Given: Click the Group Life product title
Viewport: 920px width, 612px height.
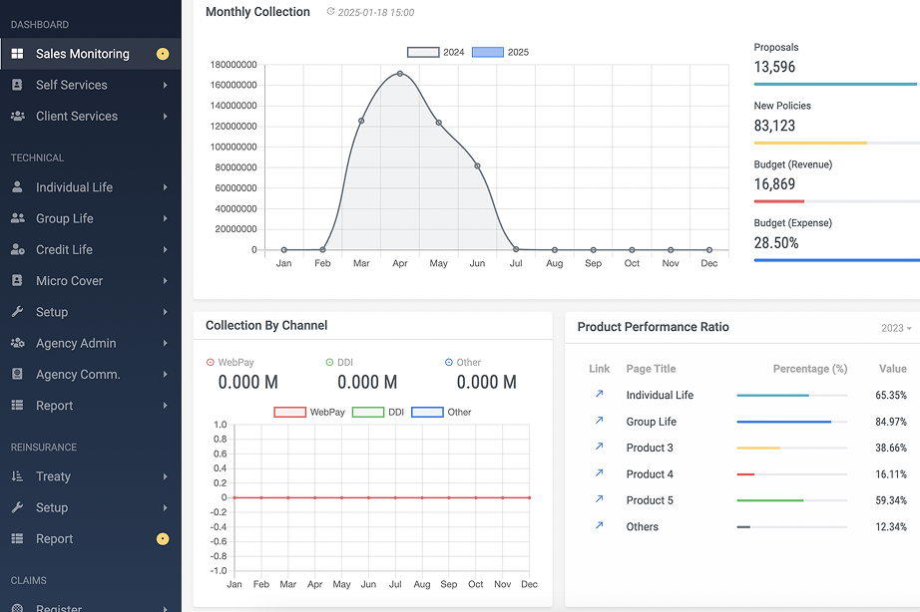Looking at the screenshot, I should (x=651, y=422).
